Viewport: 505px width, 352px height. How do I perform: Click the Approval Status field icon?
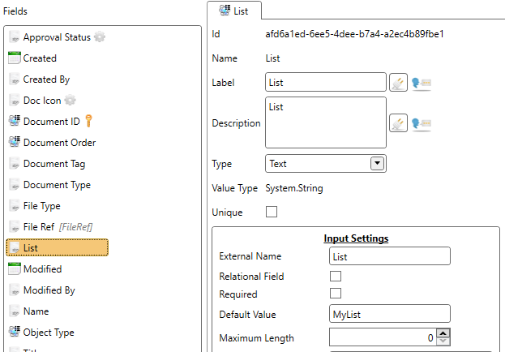pos(14,37)
